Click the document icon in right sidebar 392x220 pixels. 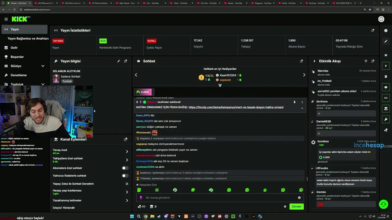tap(386, 76)
